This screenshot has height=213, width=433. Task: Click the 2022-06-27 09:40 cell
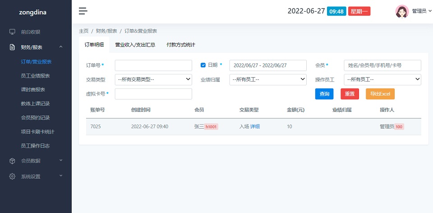[x=150, y=127]
